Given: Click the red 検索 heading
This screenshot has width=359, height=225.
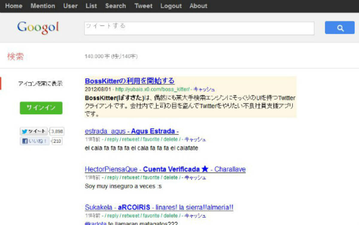Looking at the screenshot, I should (x=15, y=56).
